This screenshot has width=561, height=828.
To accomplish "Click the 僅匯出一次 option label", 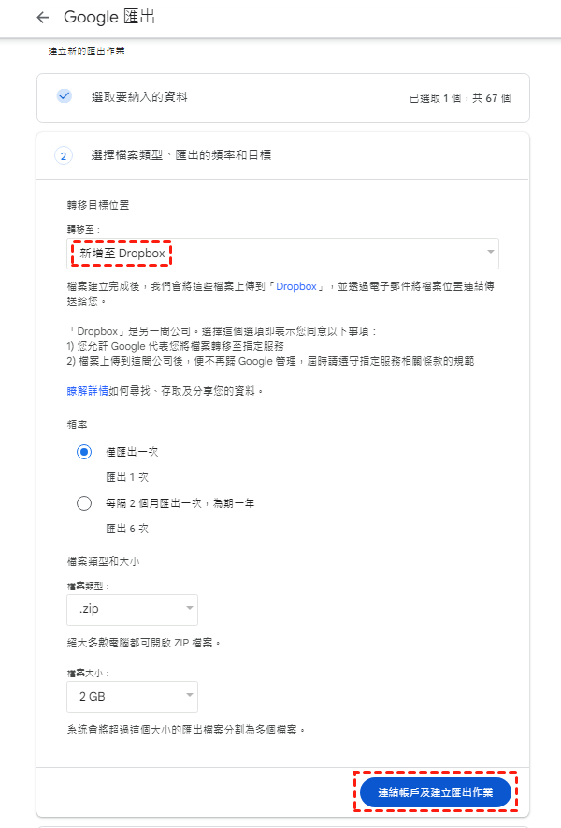I will (x=132, y=452).
